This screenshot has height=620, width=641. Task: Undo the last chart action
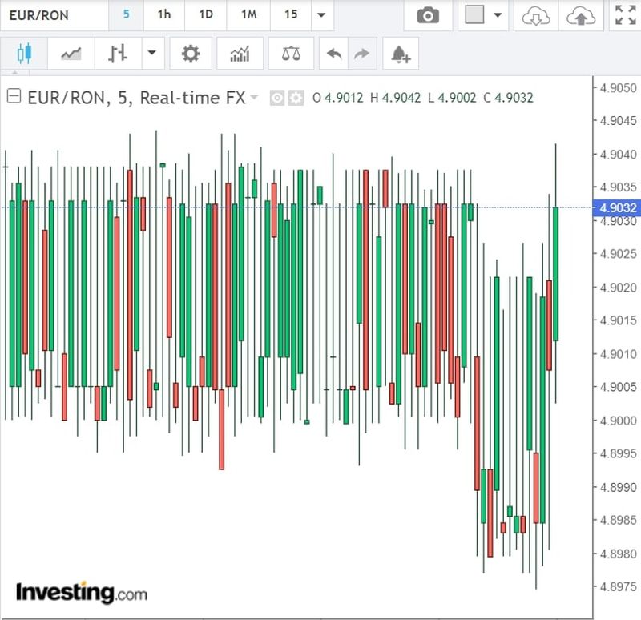pyautogui.click(x=334, y=54)
